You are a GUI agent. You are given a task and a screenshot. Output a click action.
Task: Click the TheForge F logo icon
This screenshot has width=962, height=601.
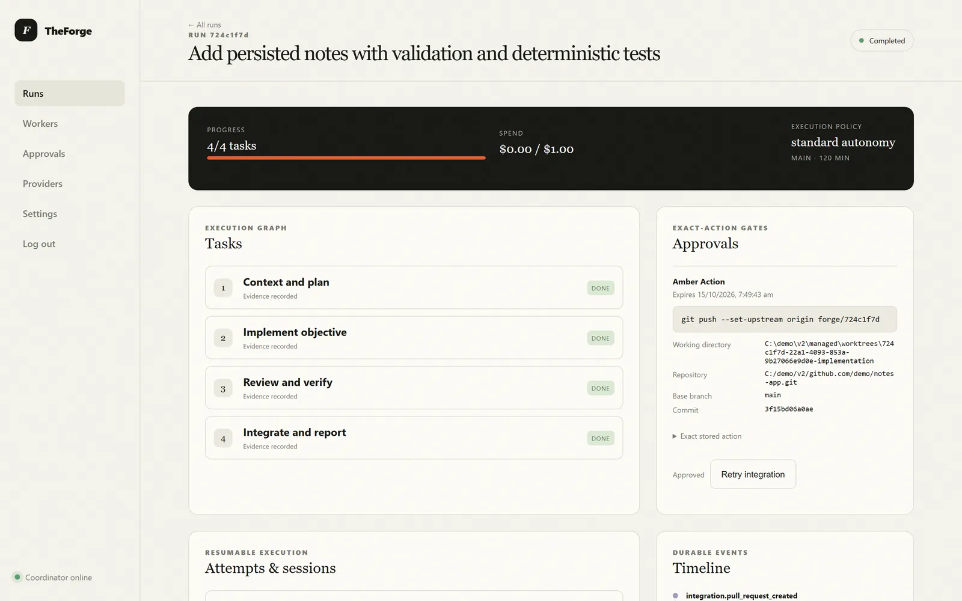pos(26,30)
